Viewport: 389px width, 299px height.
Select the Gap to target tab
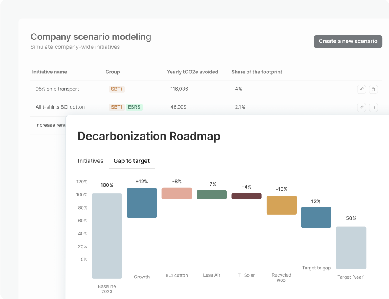131,161
